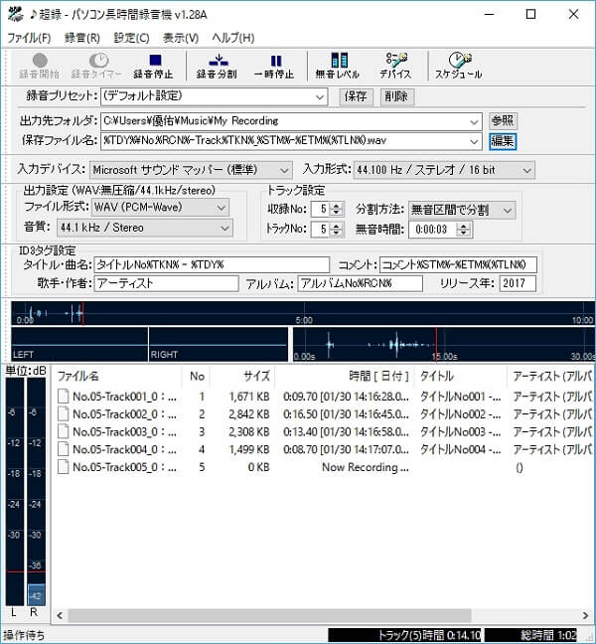Increase 無音時間 with up arrow
The height and width of the screenshot is (644, 596).
pyautogui.click(x=464, y=226)
